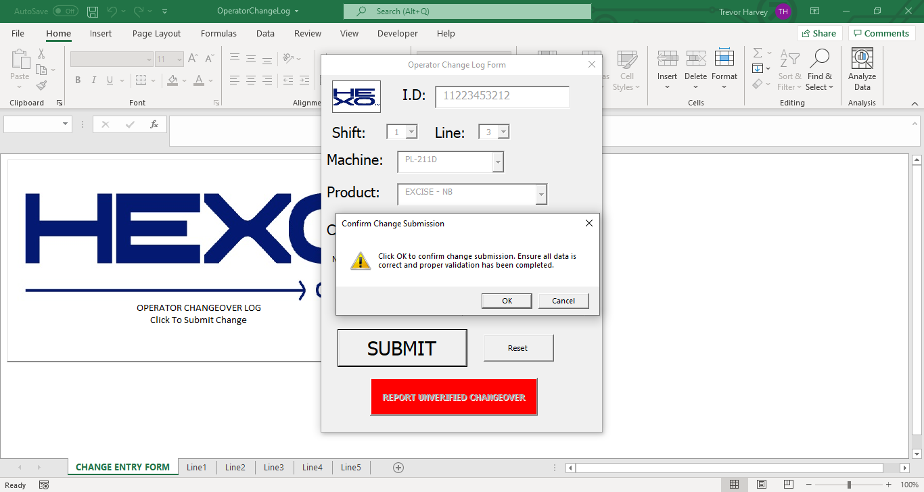
Task: Add a new sheet with the plus icon
Action: tap(398, 467)
